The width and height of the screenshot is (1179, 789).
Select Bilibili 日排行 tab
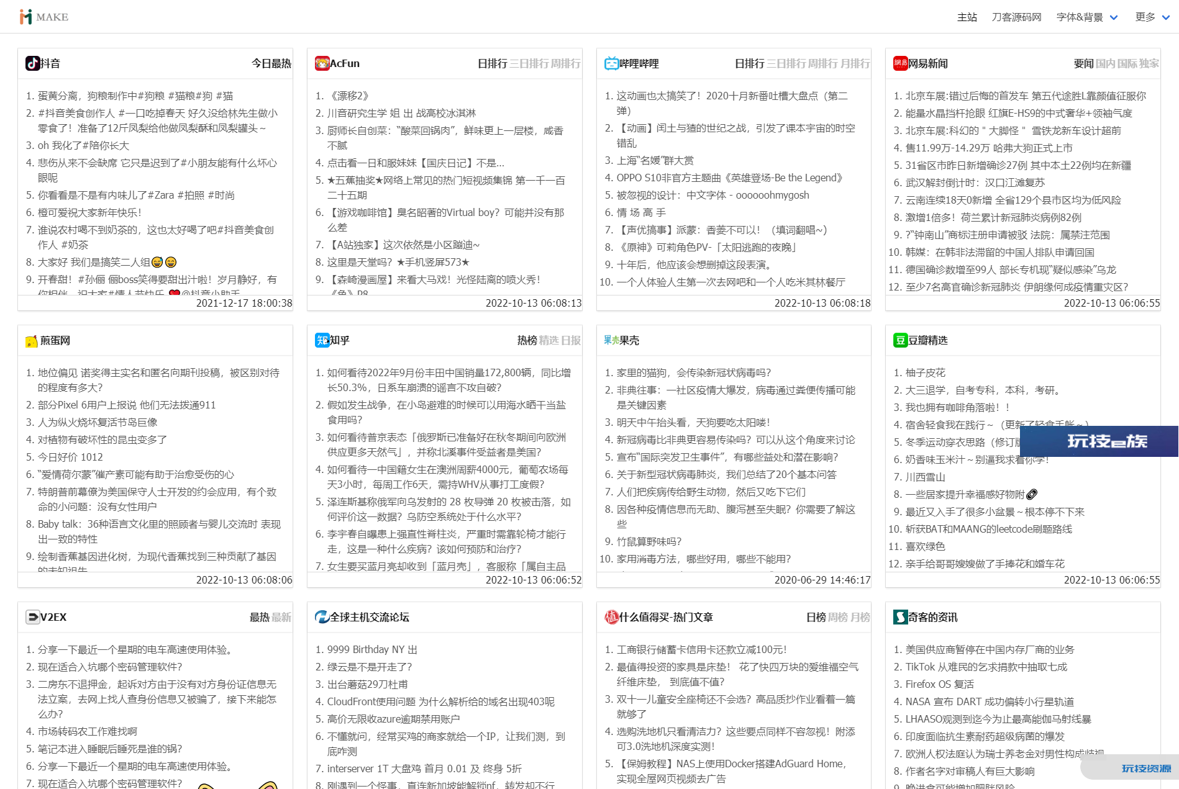750,63
